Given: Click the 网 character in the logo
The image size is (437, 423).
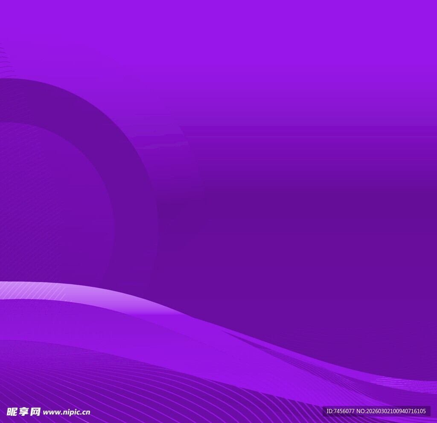Looking at the screenshot, I should (35, 411).
